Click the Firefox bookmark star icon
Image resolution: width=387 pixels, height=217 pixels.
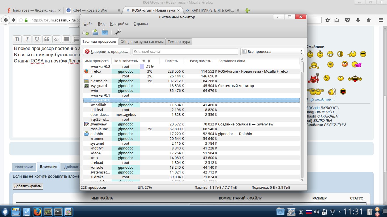point(328,20)
